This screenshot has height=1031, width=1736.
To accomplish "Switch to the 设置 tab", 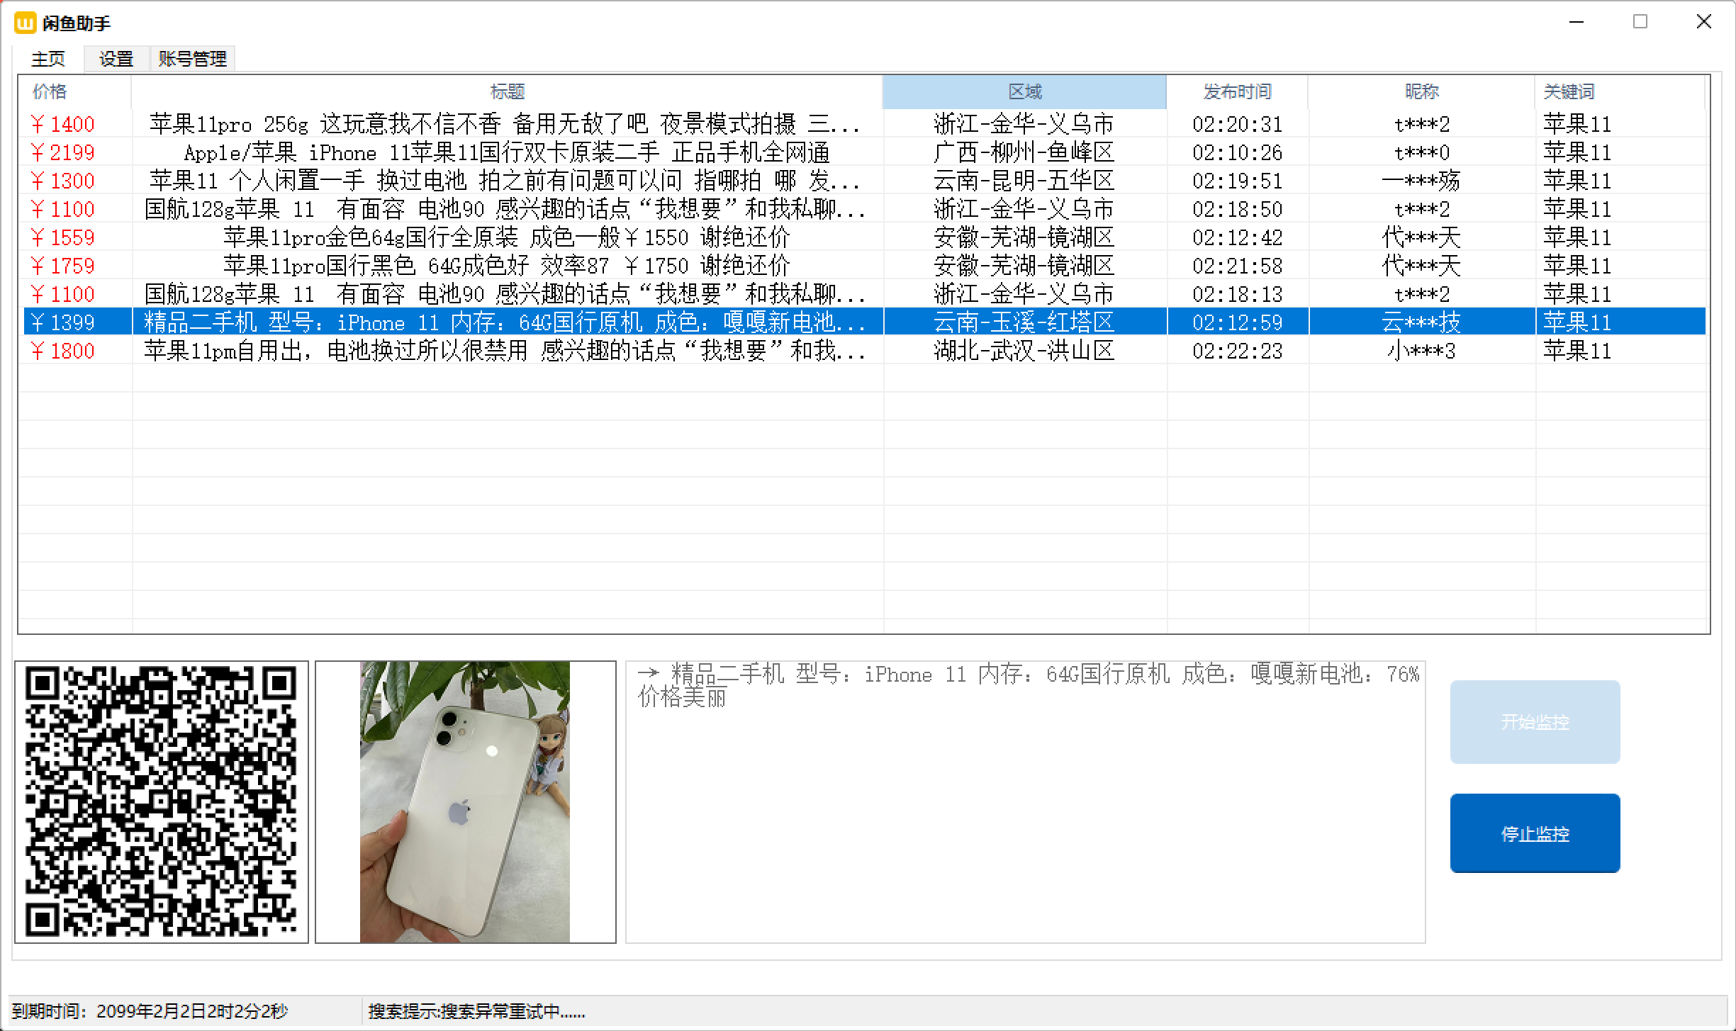I will [116, 59].
